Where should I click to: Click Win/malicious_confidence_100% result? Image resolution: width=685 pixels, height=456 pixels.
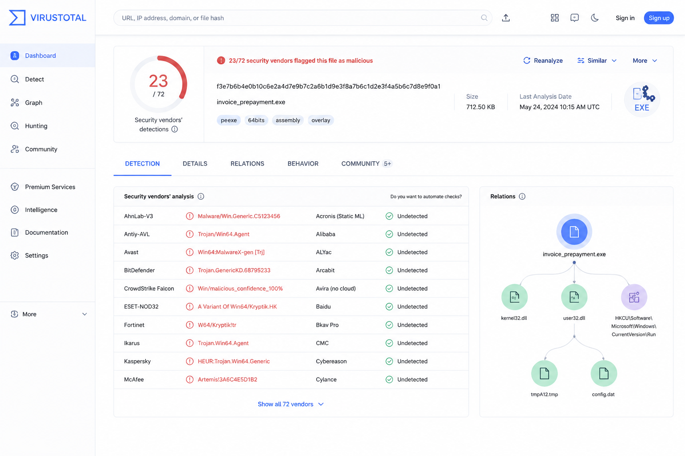[x=240, y=289]
